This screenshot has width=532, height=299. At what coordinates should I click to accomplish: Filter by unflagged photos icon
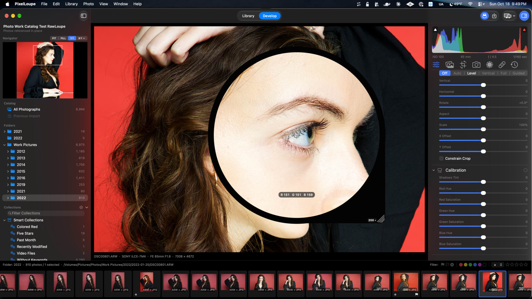click(x=447, y=265)
